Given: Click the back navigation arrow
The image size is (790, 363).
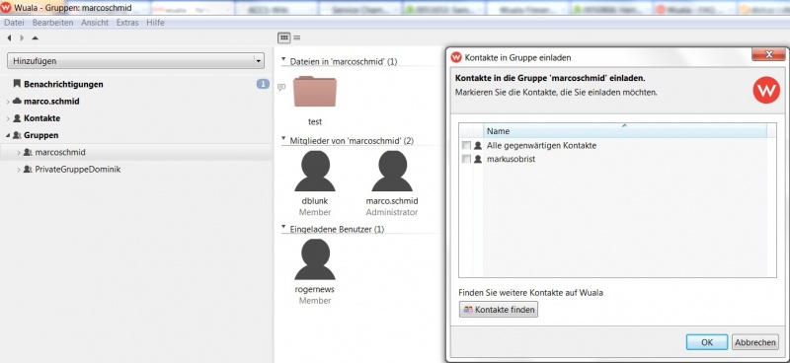Looking at the screenshot, I should point(9,37).
